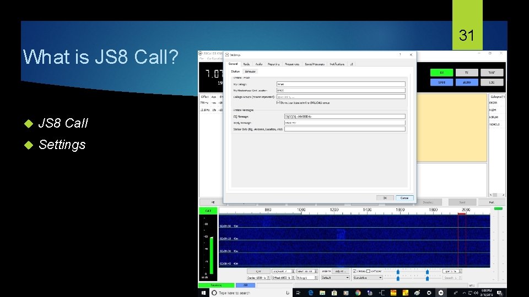Screen dimensions: 529x297
Task: Open the Frequencies settings tab
Action: (292, 64)
